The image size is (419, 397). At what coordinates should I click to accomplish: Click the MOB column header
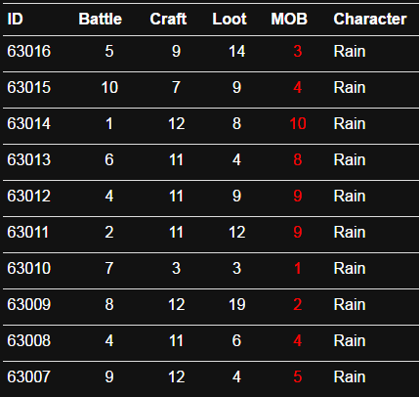(289, 19)
